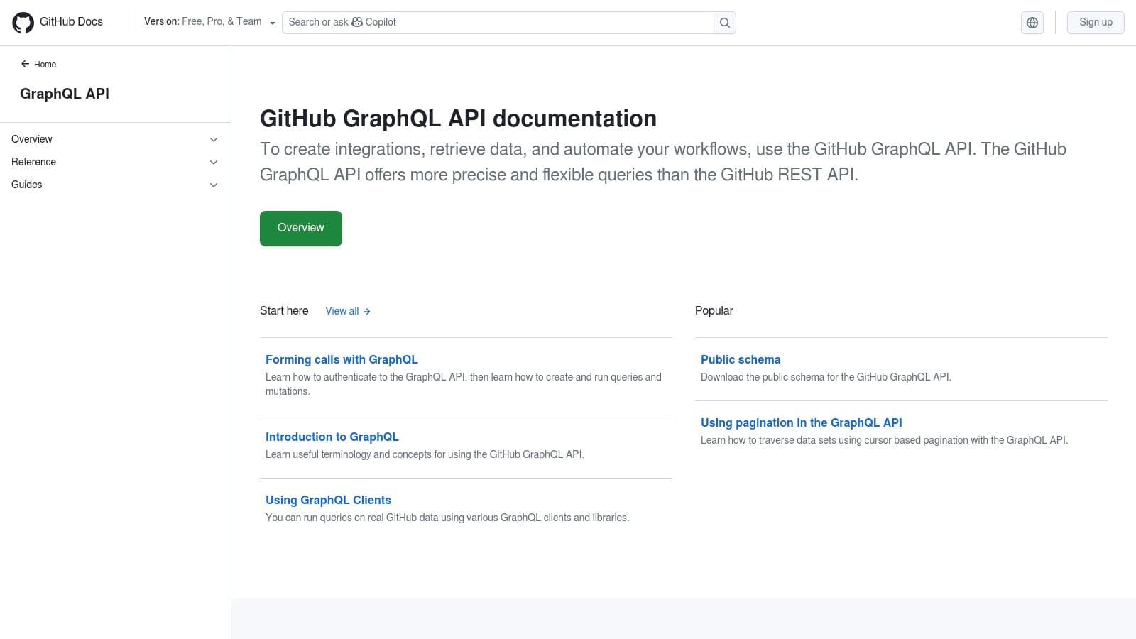Click inside the search input field
1136x639 pixels.
(497, 22)
